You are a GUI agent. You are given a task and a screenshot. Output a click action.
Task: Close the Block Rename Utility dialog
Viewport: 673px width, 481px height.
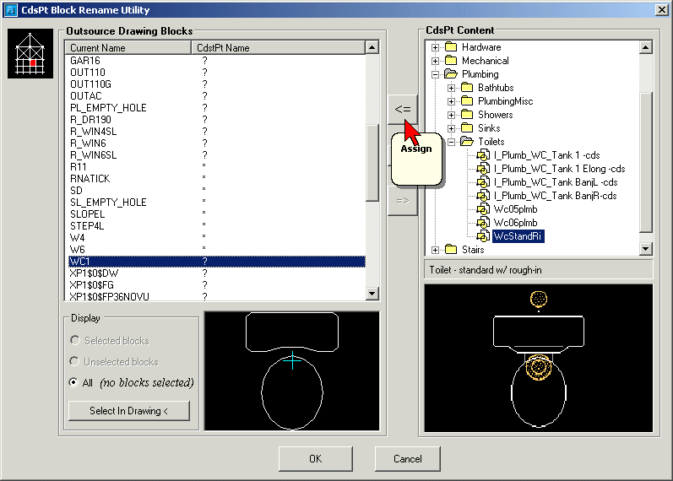[662, 10]
